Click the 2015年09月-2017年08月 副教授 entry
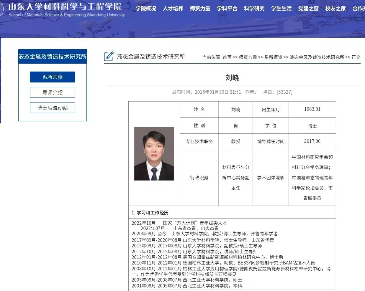This screenshot has height=291, width=365. point(197,246)
